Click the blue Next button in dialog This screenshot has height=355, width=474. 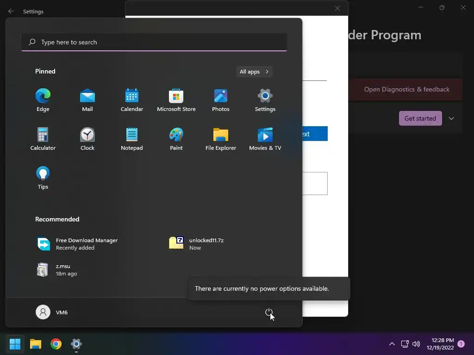tap(315, 134)
